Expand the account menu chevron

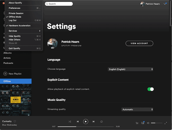(x=165, y=4)
